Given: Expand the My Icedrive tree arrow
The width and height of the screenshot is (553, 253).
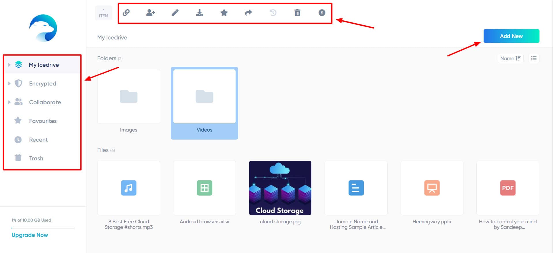Looking at the screenshot, I should 9,65.
